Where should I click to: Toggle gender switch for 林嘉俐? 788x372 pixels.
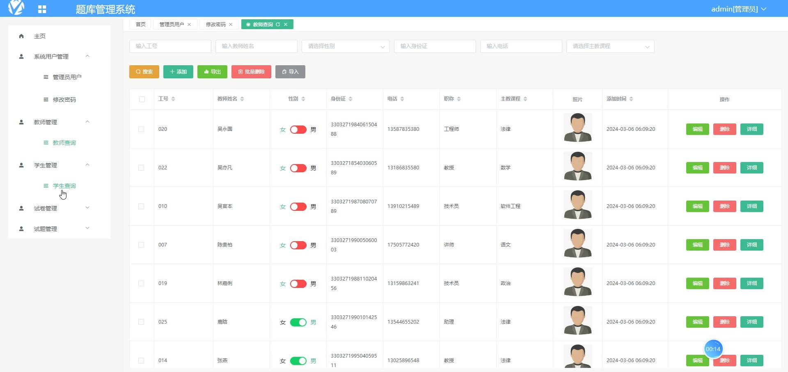click(x=298, y=284)
